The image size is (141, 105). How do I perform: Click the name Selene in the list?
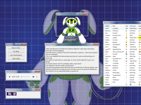(x=107, y=40)
